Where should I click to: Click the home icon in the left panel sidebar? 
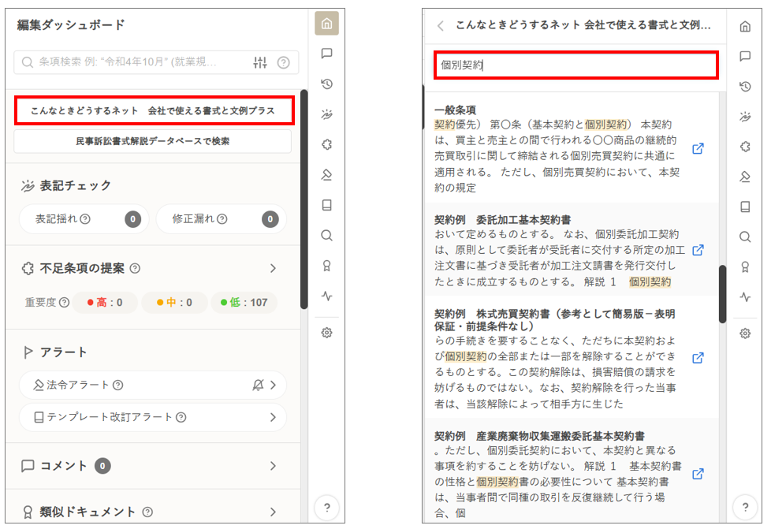tap(326, 24)
